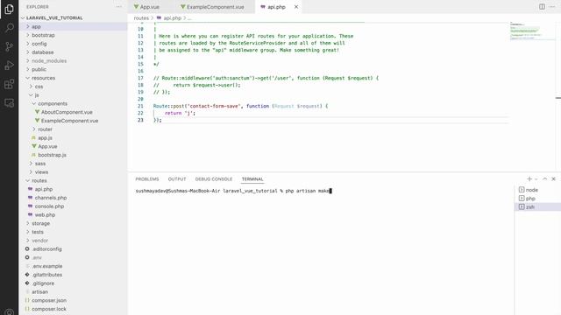Collapse the components folder
This screenshot has height=315, width=561.
pyautogui.click(x=73, y=103)
